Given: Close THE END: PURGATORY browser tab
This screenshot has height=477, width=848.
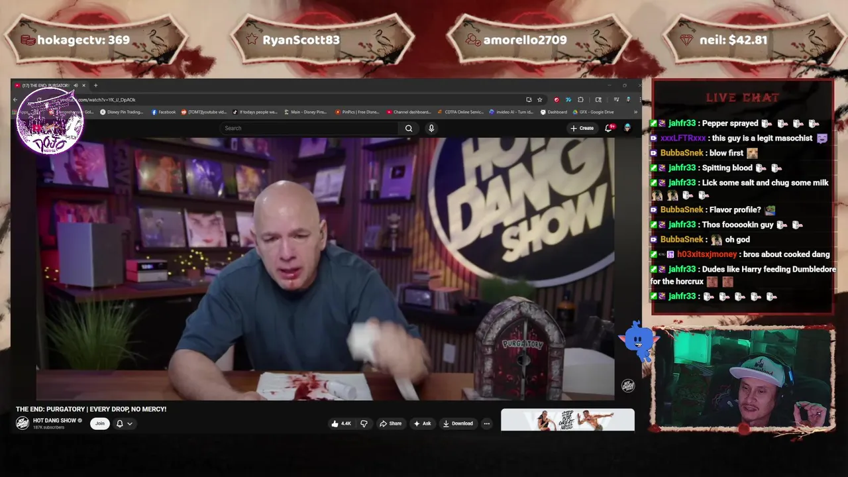Looking at the screenshot, I should click(x=84, y=85).
